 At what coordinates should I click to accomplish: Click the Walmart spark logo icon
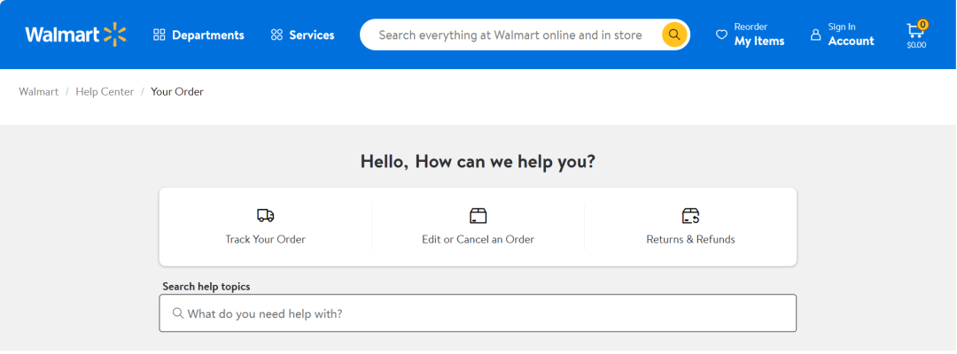coord(115,35)
